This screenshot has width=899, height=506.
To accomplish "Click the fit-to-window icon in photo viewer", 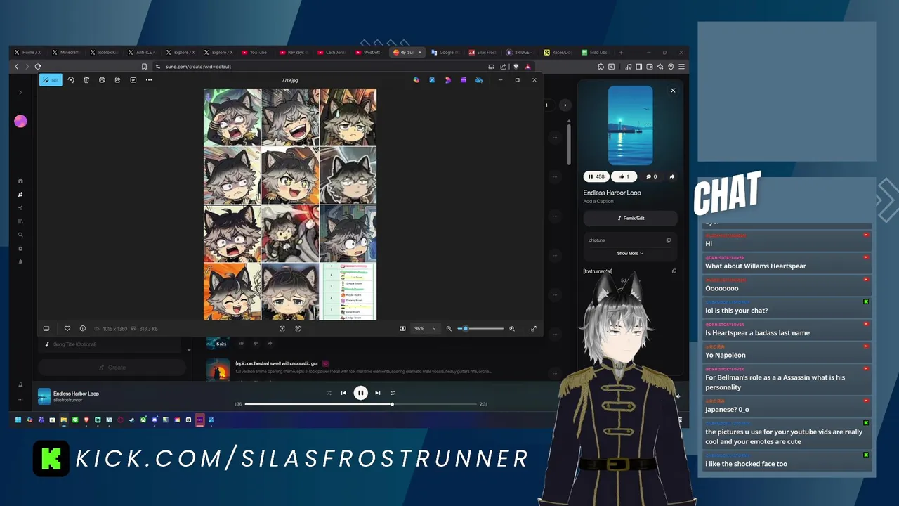I will (x=282, y=328).
